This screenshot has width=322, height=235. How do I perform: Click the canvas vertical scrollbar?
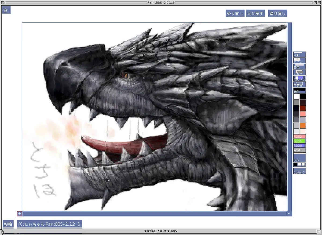tap(290, 117)
